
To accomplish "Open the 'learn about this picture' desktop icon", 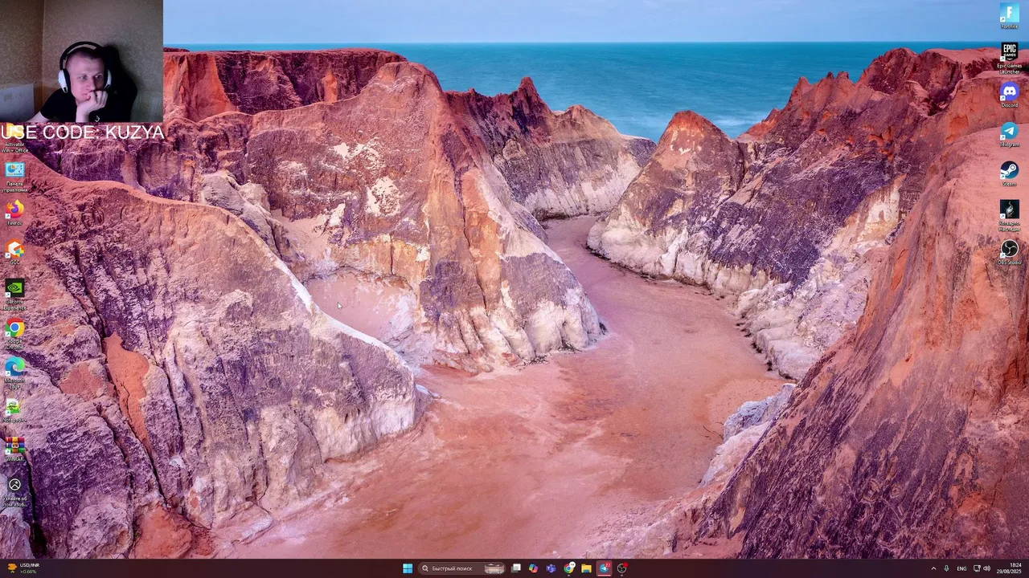I will 14,492.
